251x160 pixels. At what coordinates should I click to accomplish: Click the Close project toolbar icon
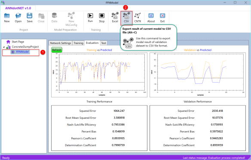coord(41,18)
